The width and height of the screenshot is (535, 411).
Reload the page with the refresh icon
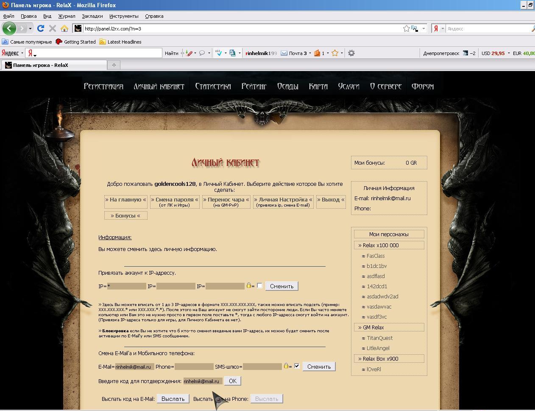[41, 28]
